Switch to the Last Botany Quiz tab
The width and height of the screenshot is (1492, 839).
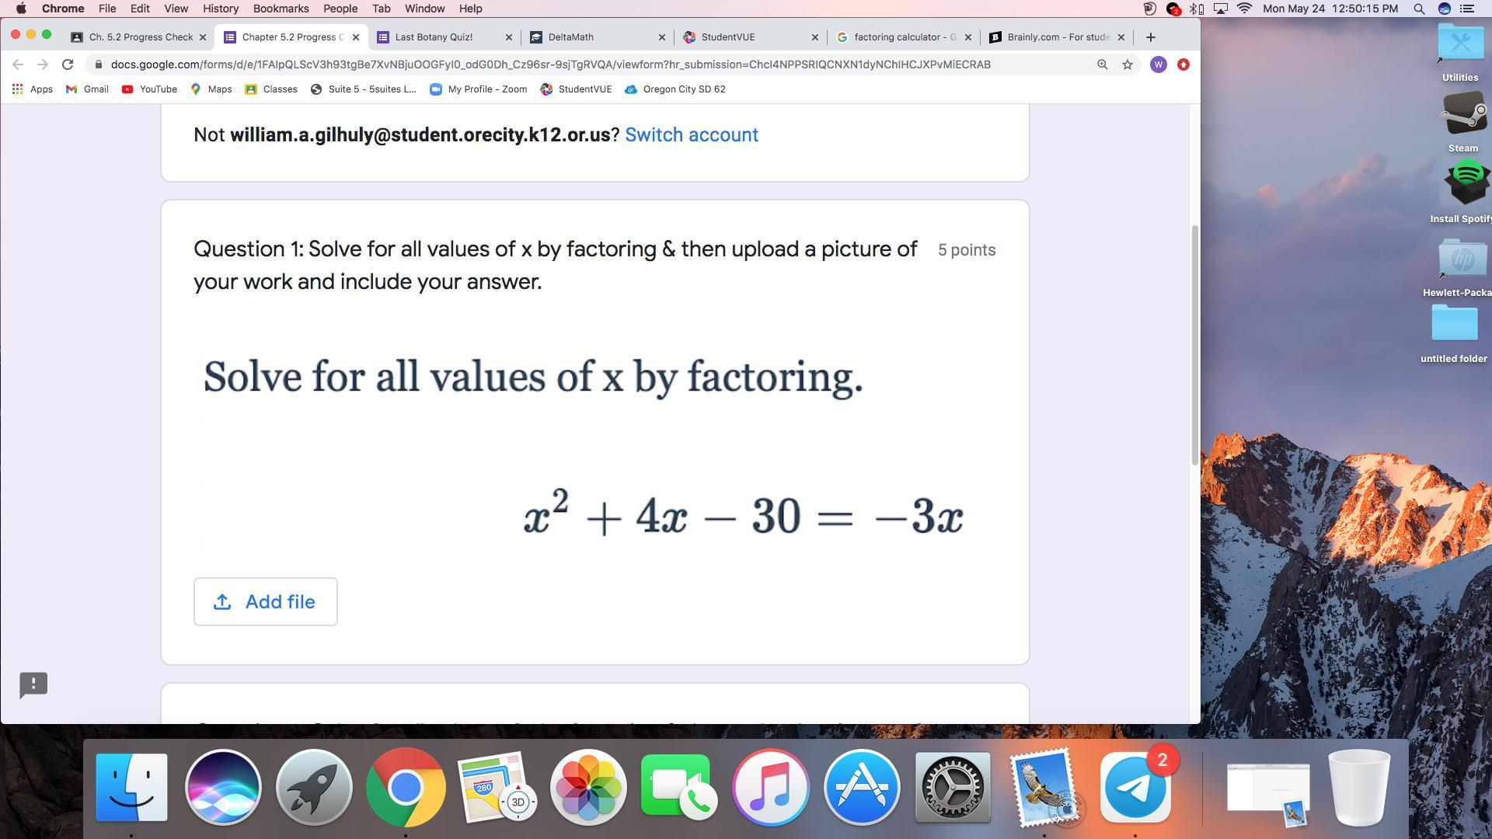click(433, 37)
